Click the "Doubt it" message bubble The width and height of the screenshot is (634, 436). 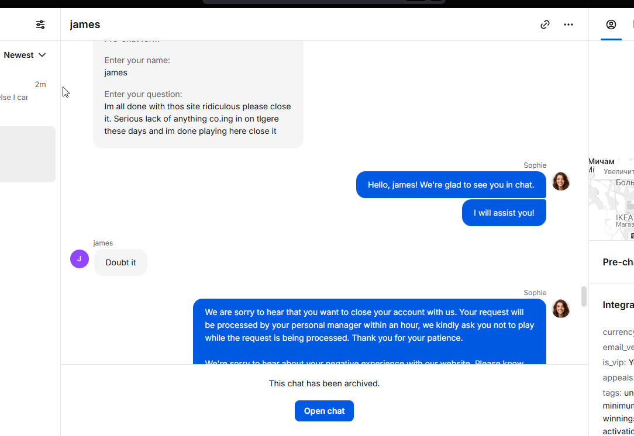click(120, 262)
